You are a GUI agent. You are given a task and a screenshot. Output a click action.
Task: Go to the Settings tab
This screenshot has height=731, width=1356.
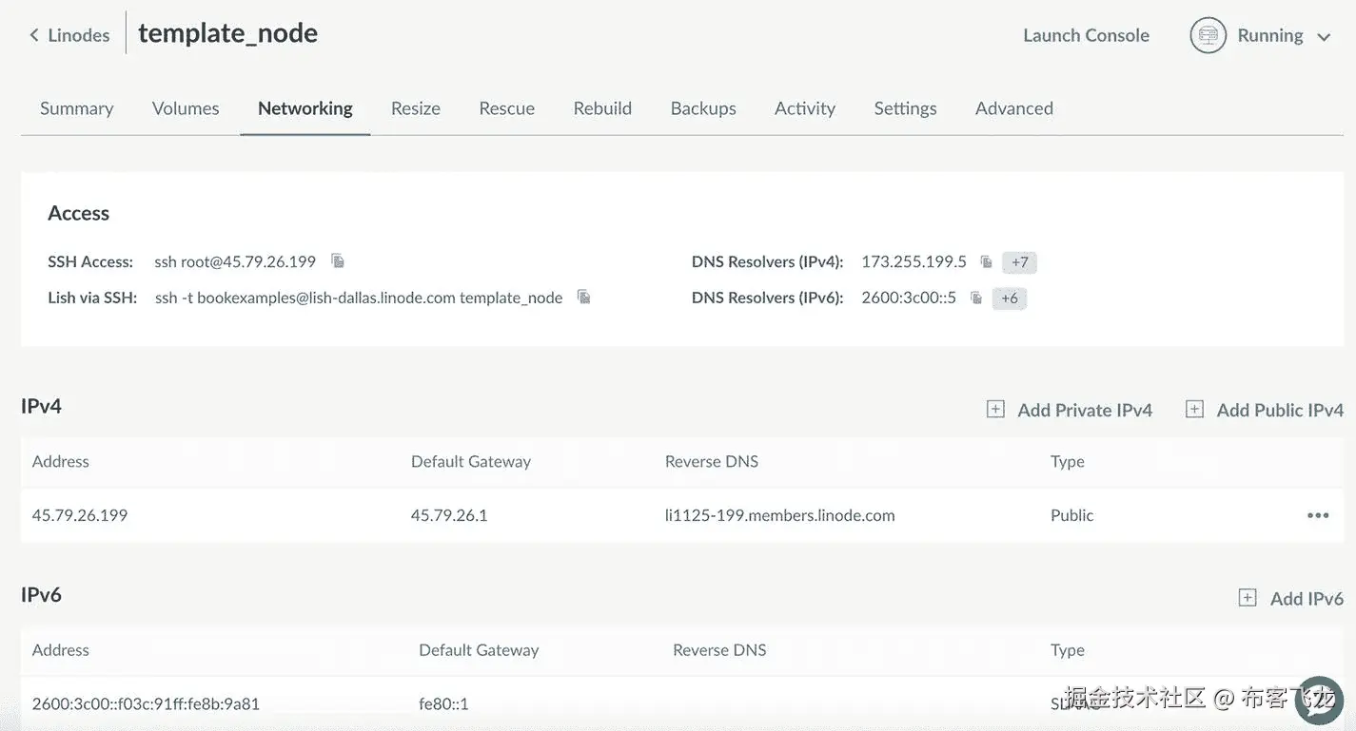click(x=905, y=108)
